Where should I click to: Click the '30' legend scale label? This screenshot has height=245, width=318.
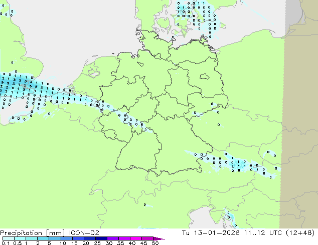coord(109,243)
